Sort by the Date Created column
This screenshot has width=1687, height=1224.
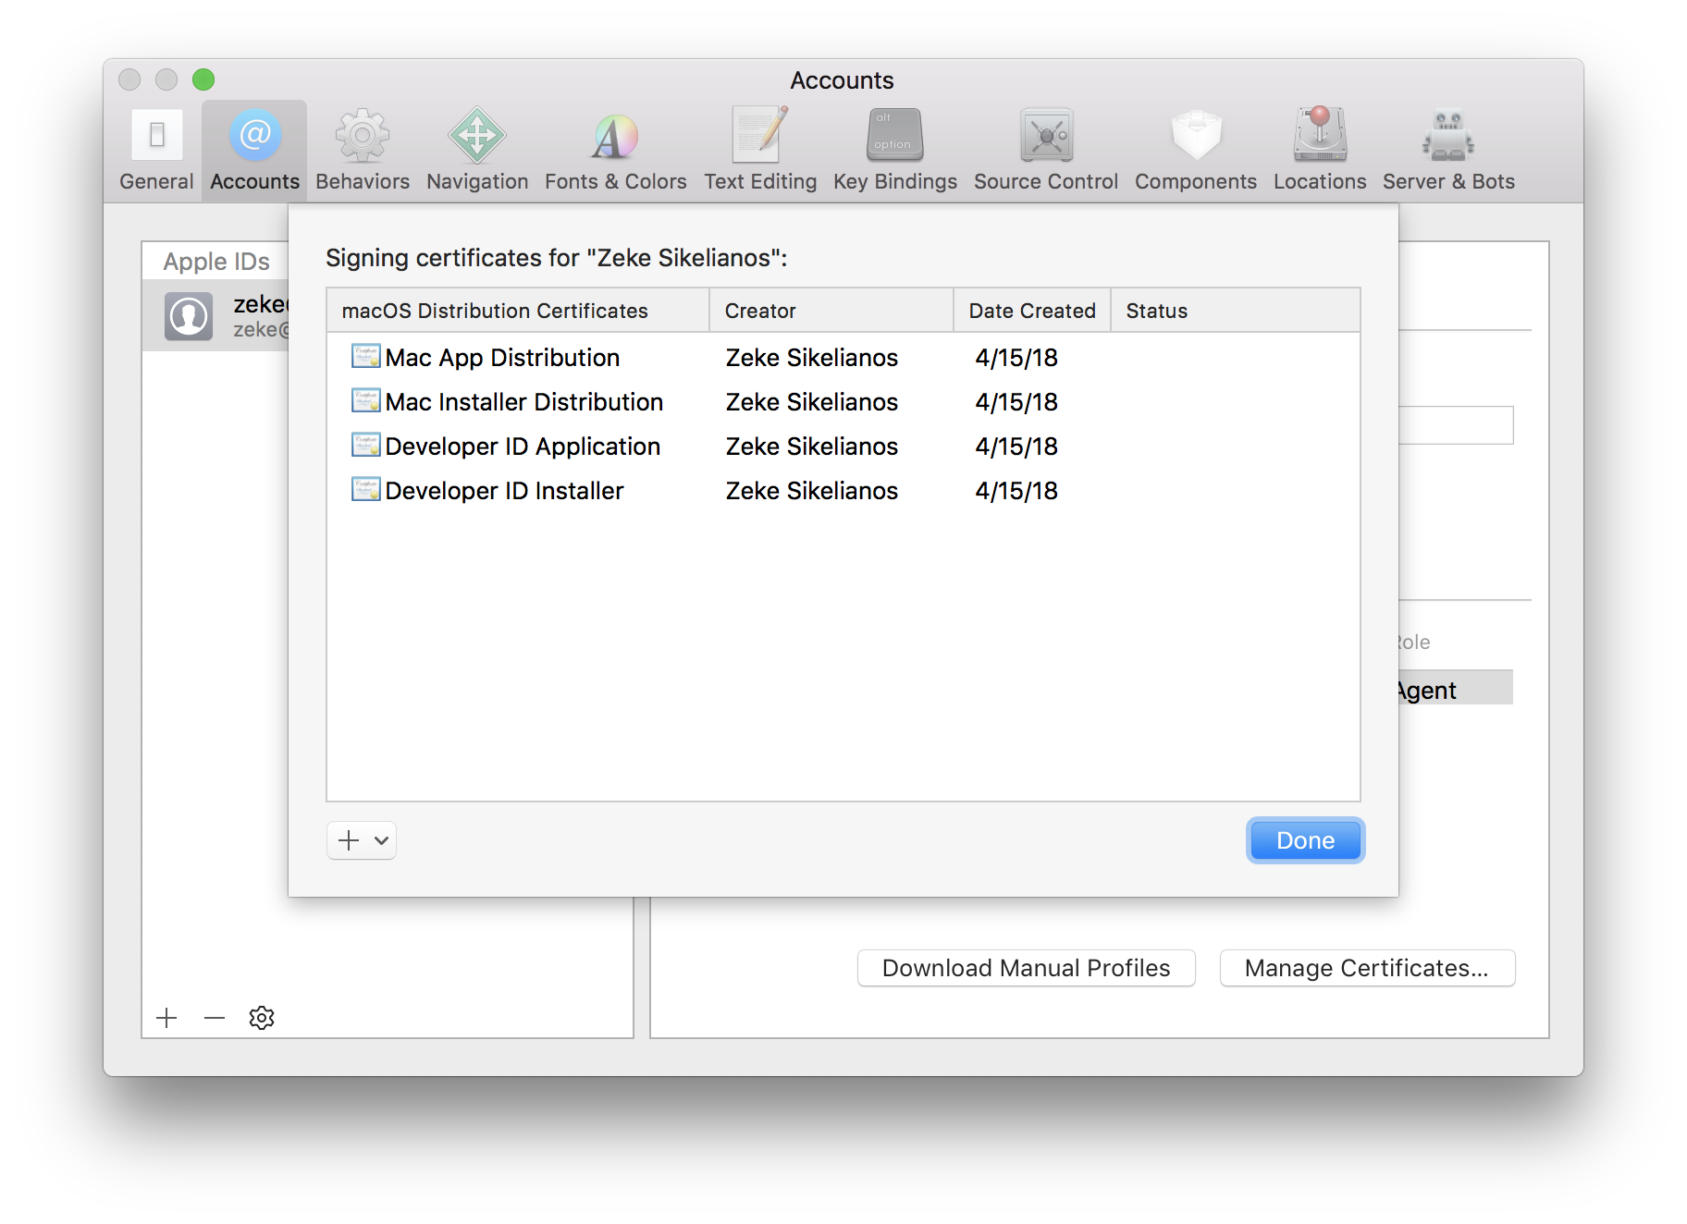1030,310
